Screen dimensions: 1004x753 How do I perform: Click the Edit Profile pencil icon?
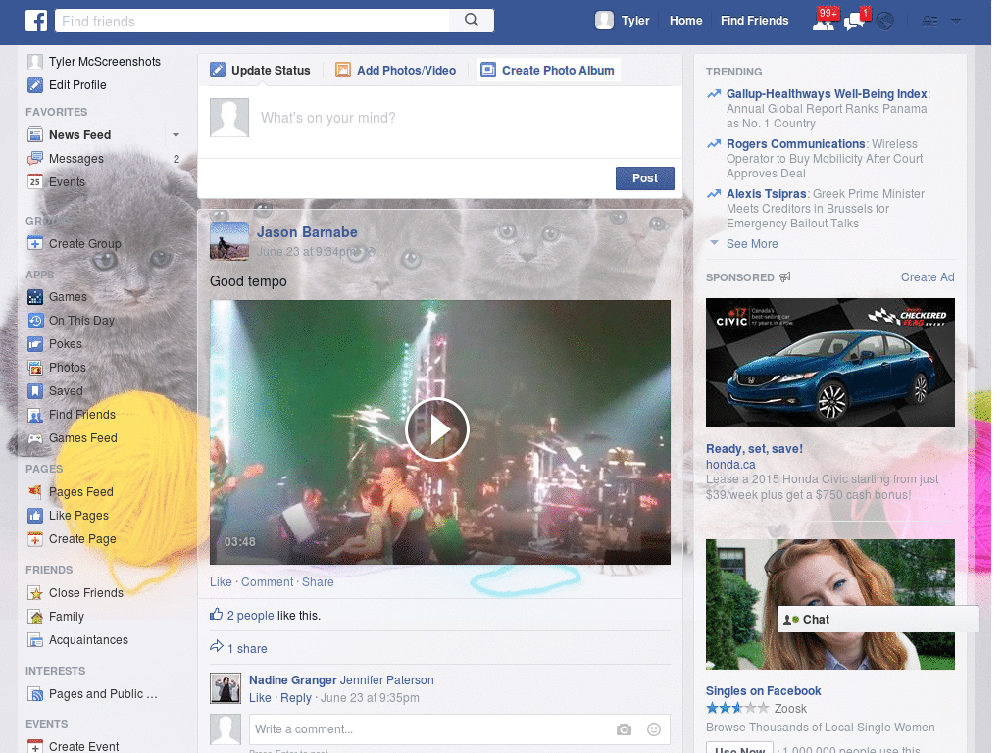(35, 85)
